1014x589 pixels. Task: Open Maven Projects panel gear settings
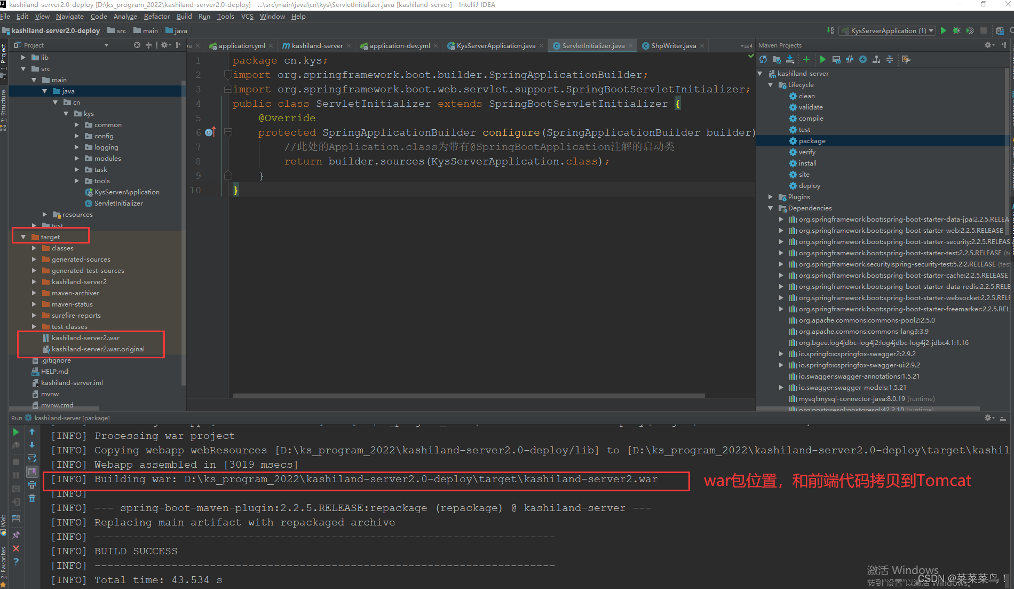click(x=989, y=45)
